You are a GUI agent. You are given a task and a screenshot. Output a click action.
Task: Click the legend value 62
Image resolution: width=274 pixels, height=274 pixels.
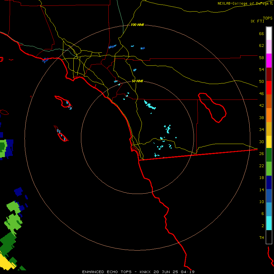click(x=262, y=46)
